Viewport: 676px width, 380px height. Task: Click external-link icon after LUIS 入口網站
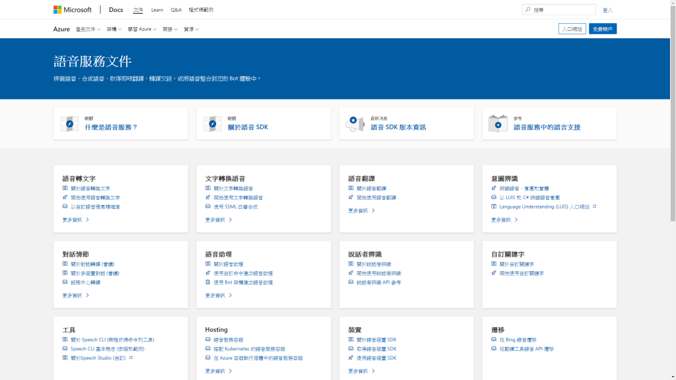[595, 206]
